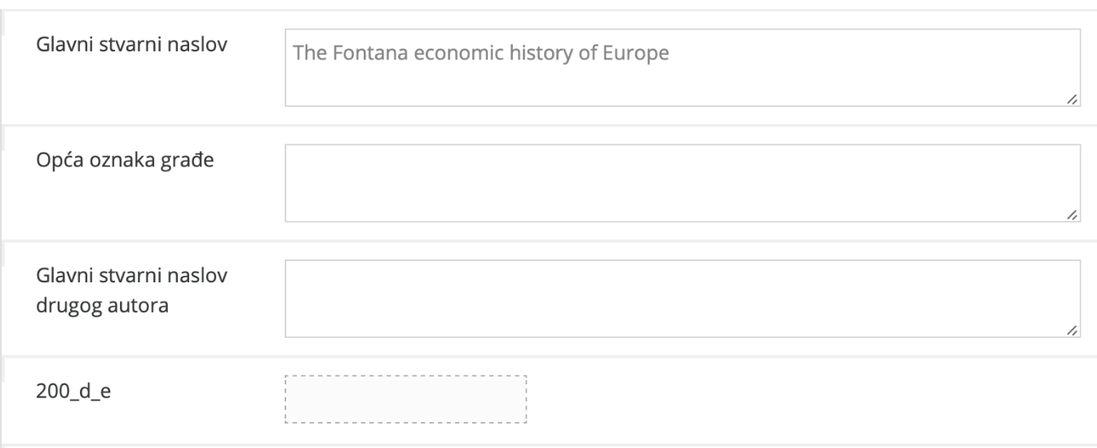Screen dimensions: 1097x448
Task: Click resize grip of Opća oznaka građe field
Action: 1072,215
